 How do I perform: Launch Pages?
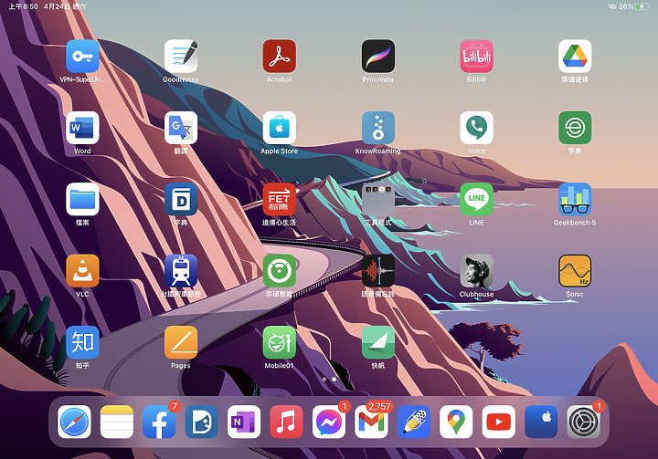[181, 342]
